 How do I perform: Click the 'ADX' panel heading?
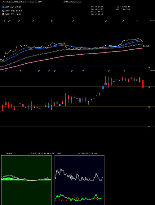pos(59,153)
